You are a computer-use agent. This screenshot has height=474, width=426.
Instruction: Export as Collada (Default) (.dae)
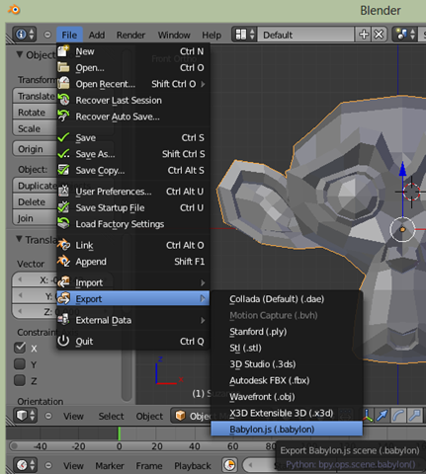coord(287,299)
